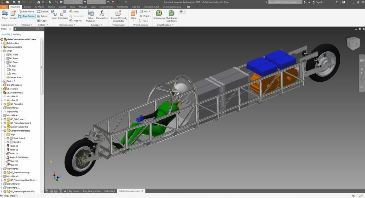
Task: Click the Modeling browser view link
Action: coord(17,34)
